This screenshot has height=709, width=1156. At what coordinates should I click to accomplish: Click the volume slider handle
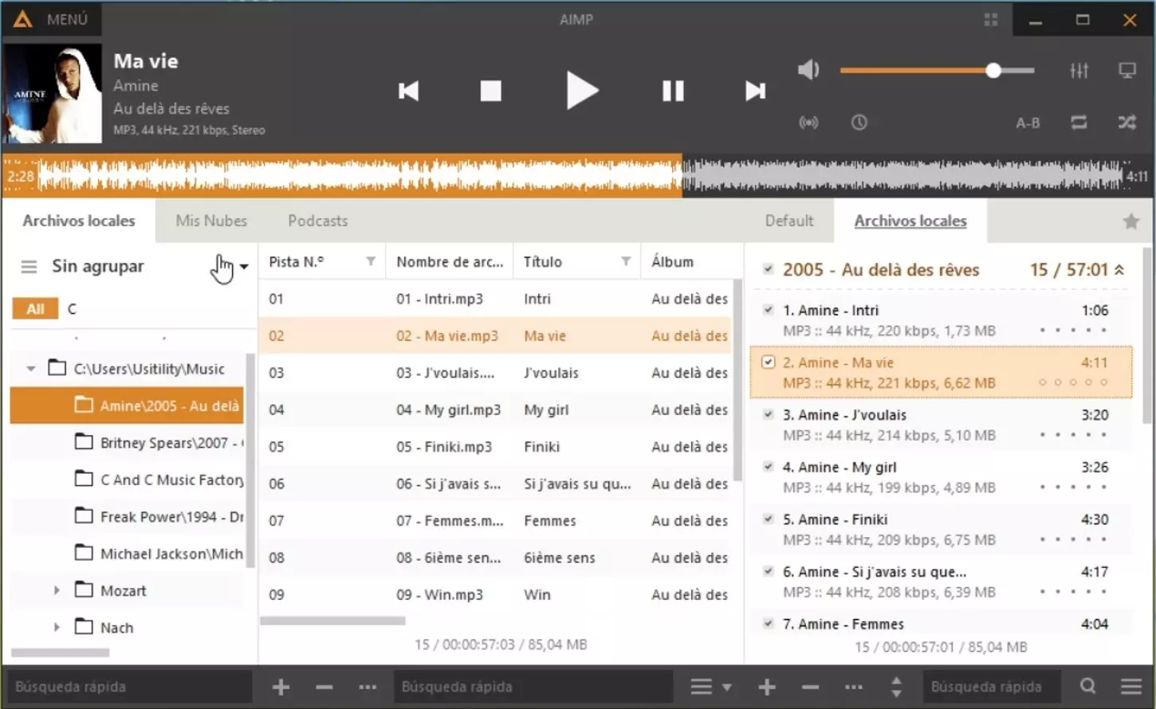click(x=993, y=70)
